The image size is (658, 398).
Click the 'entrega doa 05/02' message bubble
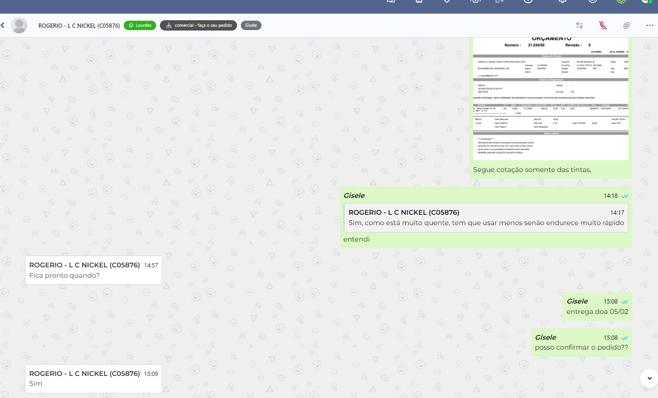597,312
